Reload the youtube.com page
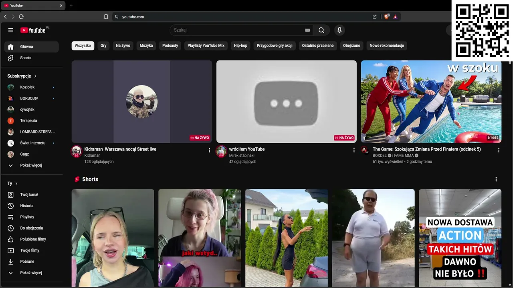The width and height of the screenshot is (513, 288). pyautogui.click(x=21, y=17)
